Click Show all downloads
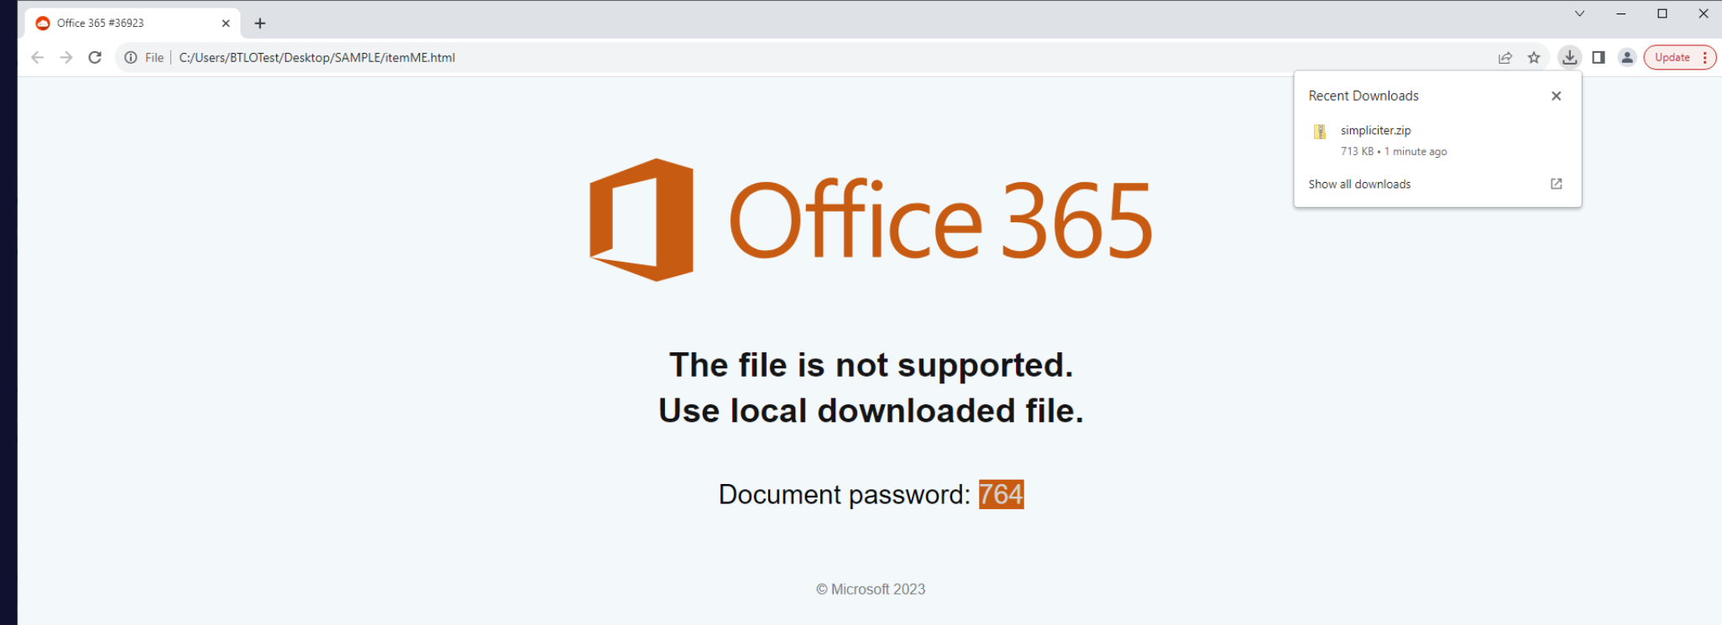Image resolution: width=1722 pixels, height=625 pixels. pyautogui.click(x=1359, y=185)
